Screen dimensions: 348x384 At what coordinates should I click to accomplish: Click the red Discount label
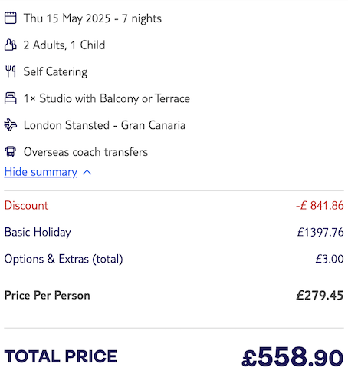[26, 206]
